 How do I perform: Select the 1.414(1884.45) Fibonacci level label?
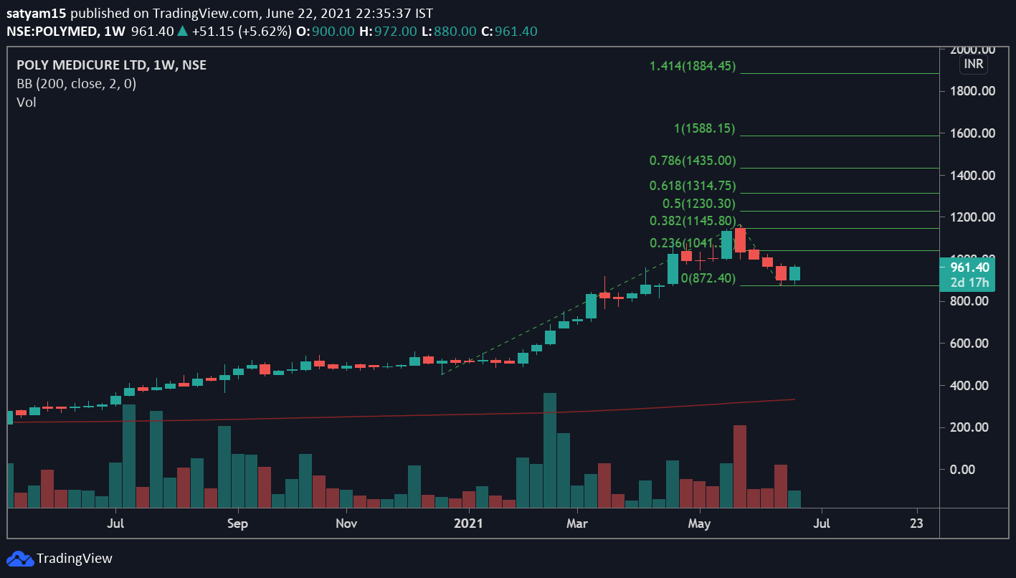tap(693, 66)
